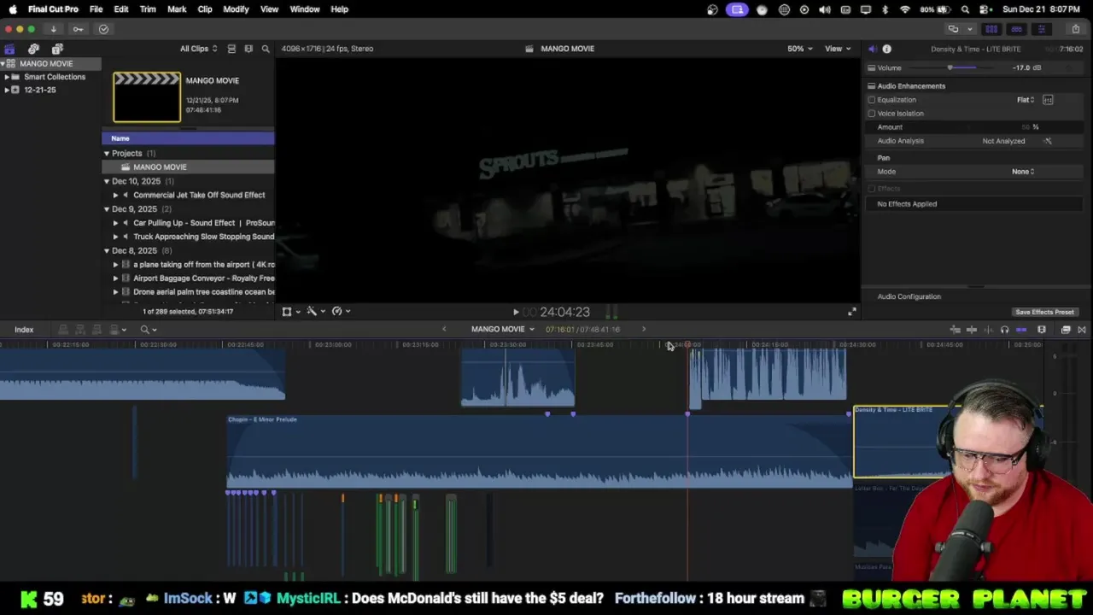
Task: Open the All Clips filter dropdown
Action: pos(198,49)
